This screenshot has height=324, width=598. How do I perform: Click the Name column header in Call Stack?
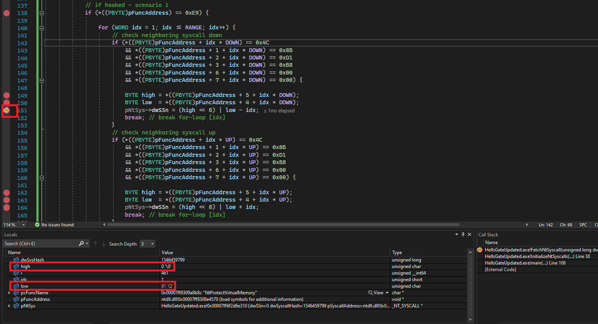click(491, 243)
